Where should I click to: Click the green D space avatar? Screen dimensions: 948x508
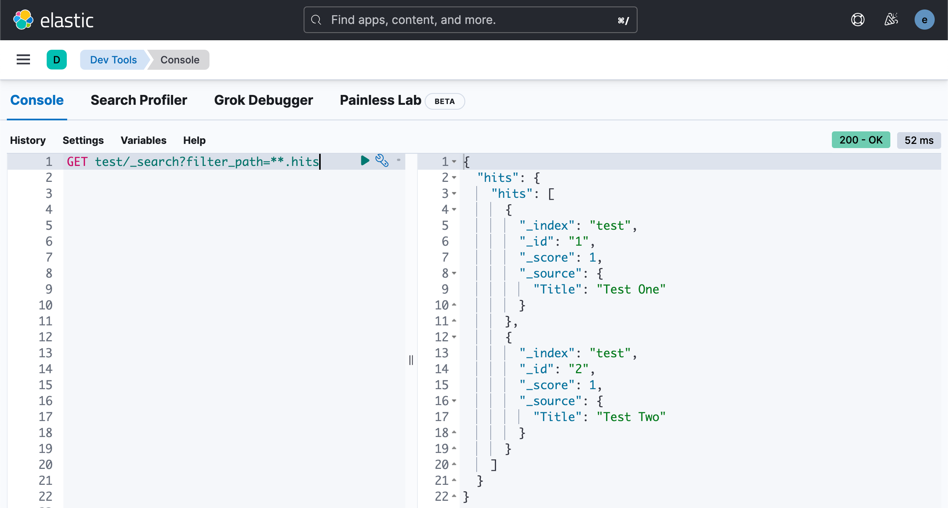57,60
